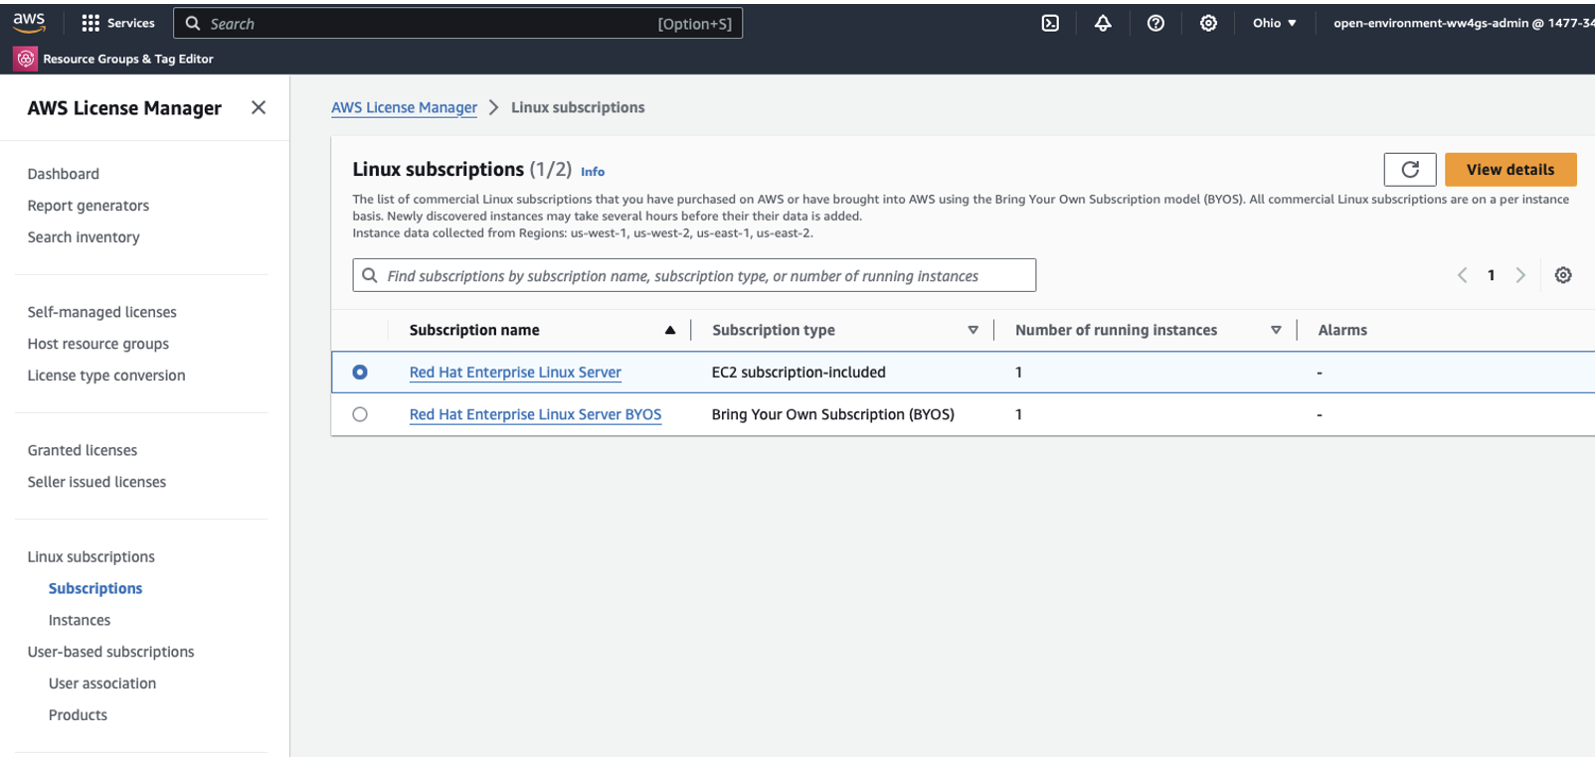Open console settings gear in top bar
The width and height of the screenshot is (1595, 757).
(x=1208, y=23)
